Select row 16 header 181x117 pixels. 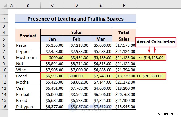[4, 107]
